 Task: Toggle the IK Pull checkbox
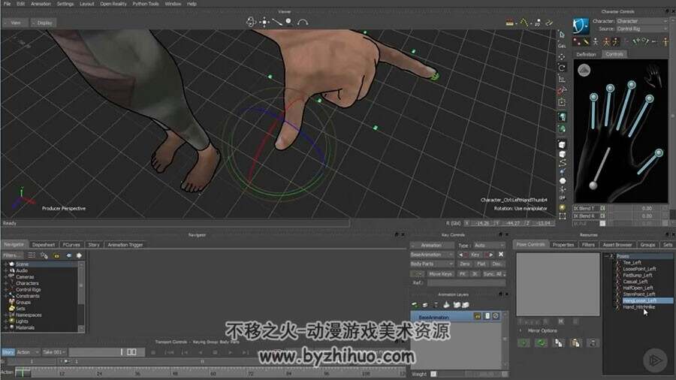602,223
